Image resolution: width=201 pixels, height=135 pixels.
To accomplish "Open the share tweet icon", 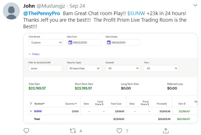I will coord(166,131).
